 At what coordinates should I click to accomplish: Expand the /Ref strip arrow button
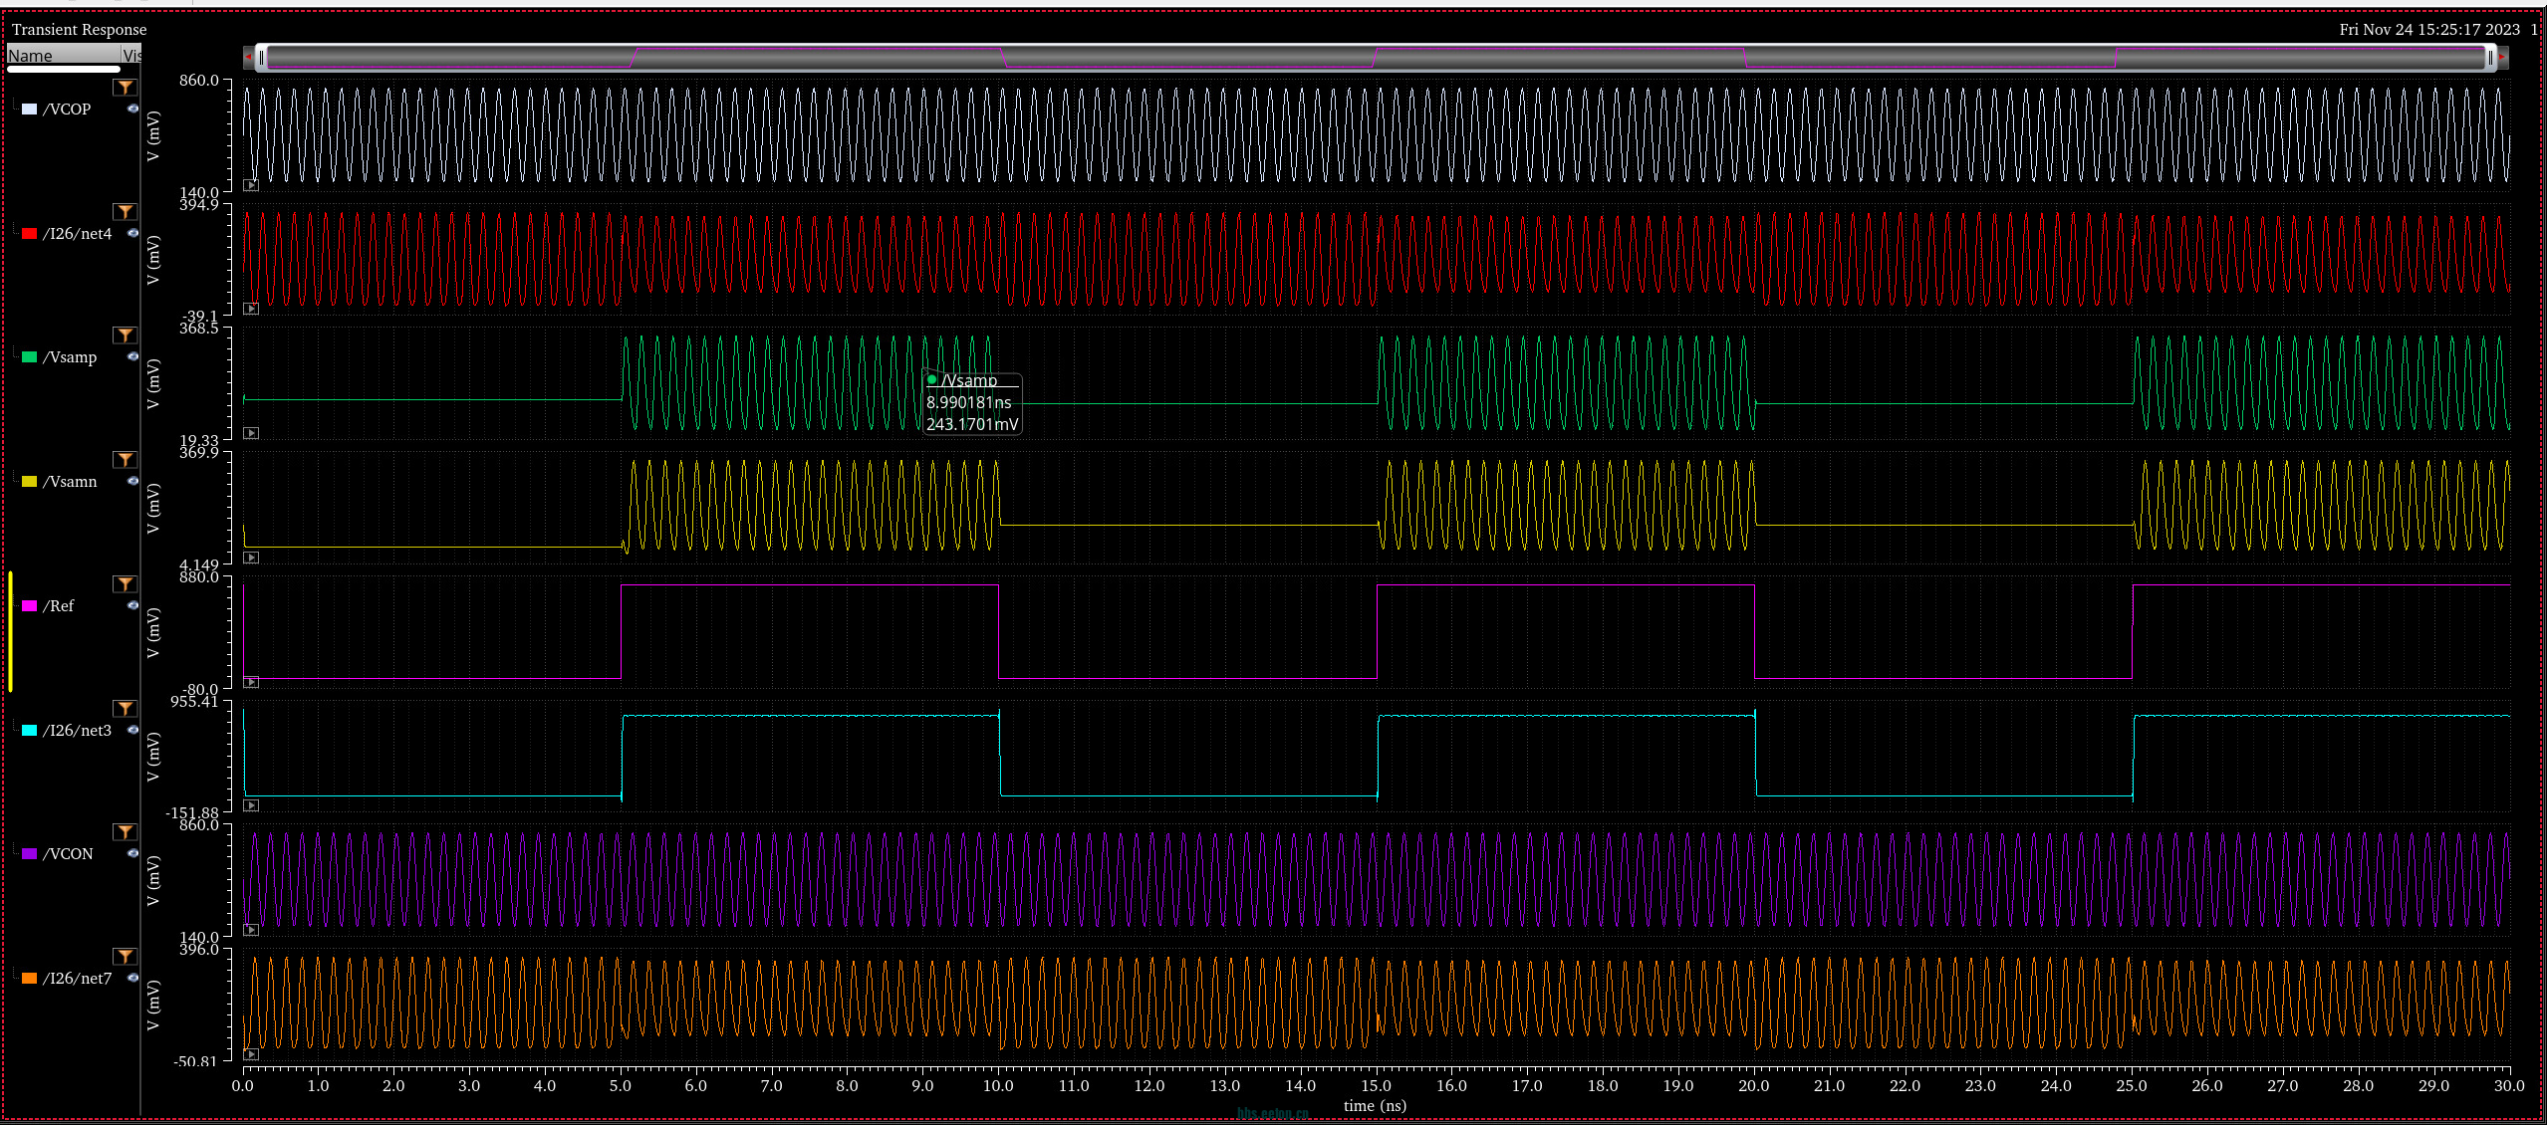pyautogui.click(x=251, y=682)
